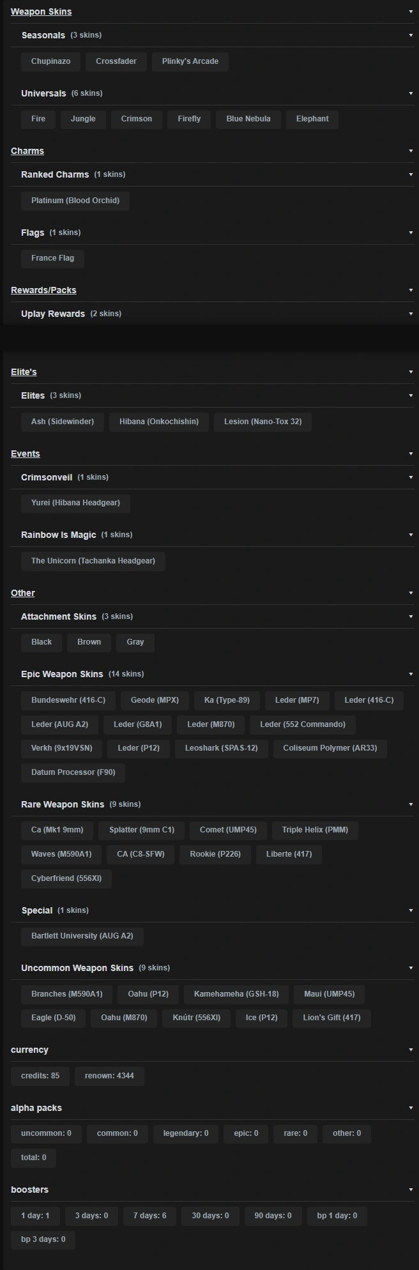Screen dimensions: 419x1270
Task: Click the Unicorn (Tachanka Headgear) tag
Action: (93, 561)
